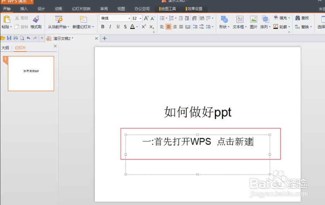
Task: Click the Print icon in quick access bar
Action: coord(15,38)
